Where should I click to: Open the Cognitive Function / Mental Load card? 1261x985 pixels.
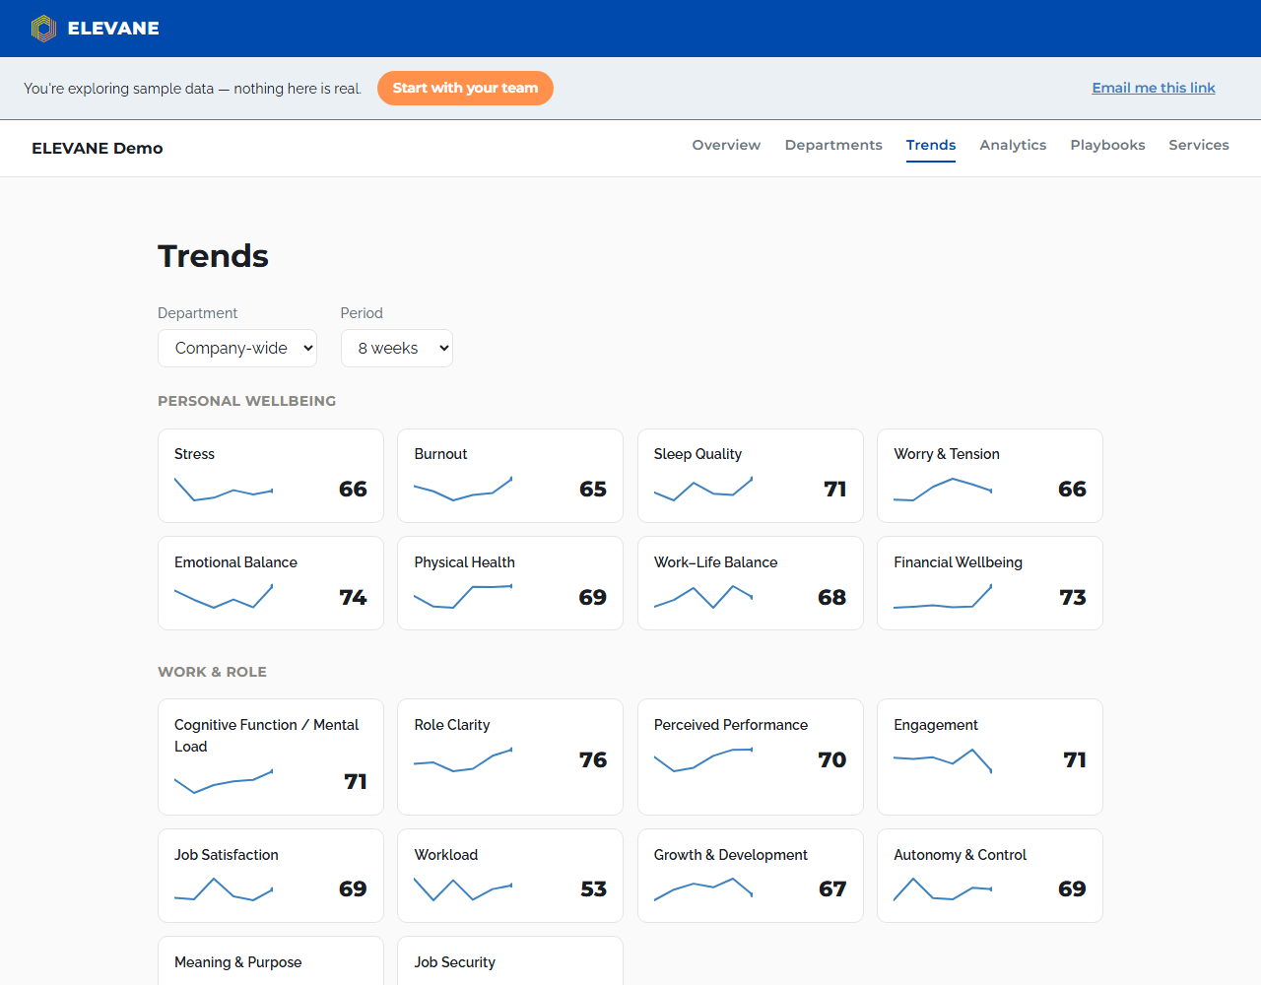(x=271, y=756)
